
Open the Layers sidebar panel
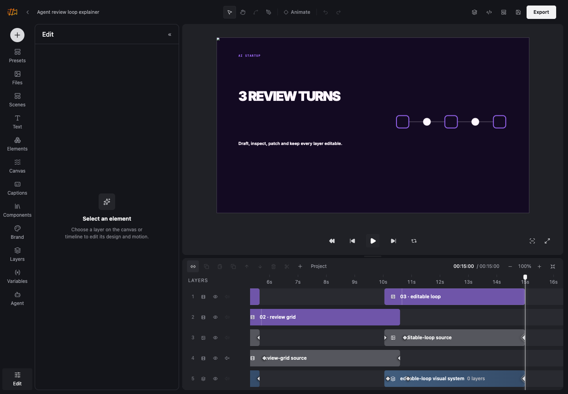(17, 255)
